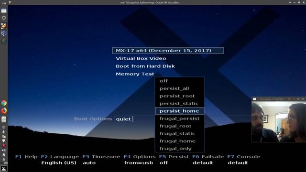
Task: Click the 'auto' timezone value
Action: 89,162
